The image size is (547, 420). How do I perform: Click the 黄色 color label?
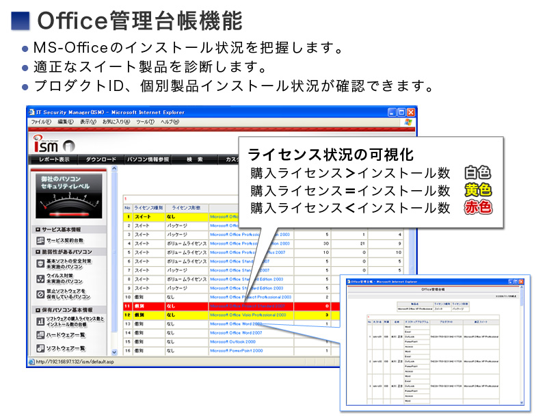pyautogui.click(x=477, y=190)
